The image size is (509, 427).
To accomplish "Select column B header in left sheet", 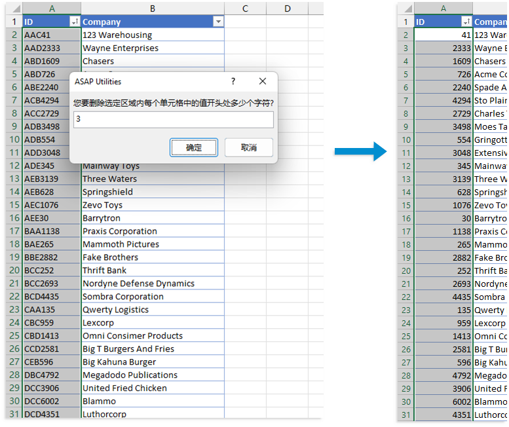I will (x=153, y=9).
